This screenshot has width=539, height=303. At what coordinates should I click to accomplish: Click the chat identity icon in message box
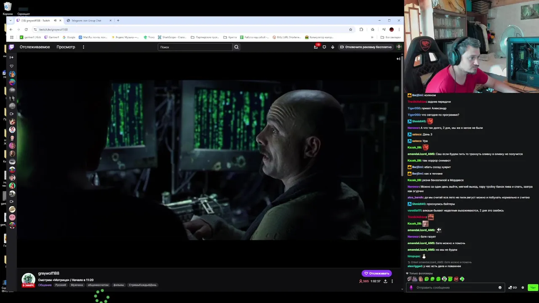(x=411, y=288)
